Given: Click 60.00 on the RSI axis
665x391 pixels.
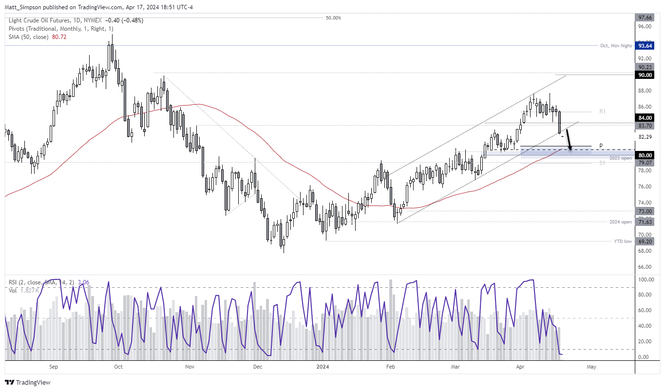Looking at the screenshot, I should [x=645, y=310].
